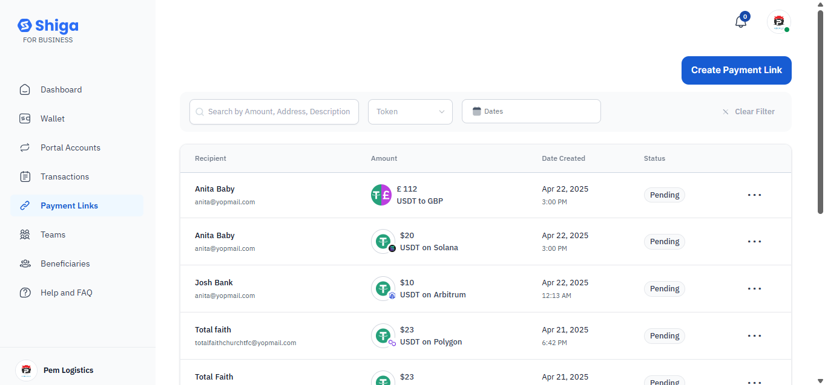Click the totalfaithchurchtfc@yopmail.com email
The height and width of the screenshot is (385, 825).
tap(246, 343)
